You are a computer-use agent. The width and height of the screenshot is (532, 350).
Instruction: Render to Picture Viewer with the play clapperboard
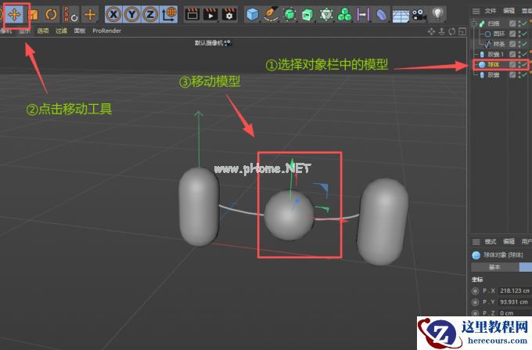(x=210, y=15)
